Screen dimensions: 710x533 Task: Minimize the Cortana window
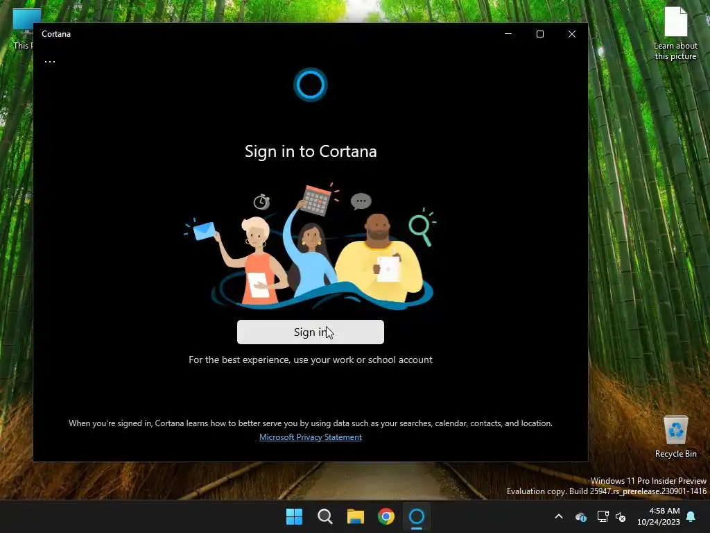pos(508,34)
